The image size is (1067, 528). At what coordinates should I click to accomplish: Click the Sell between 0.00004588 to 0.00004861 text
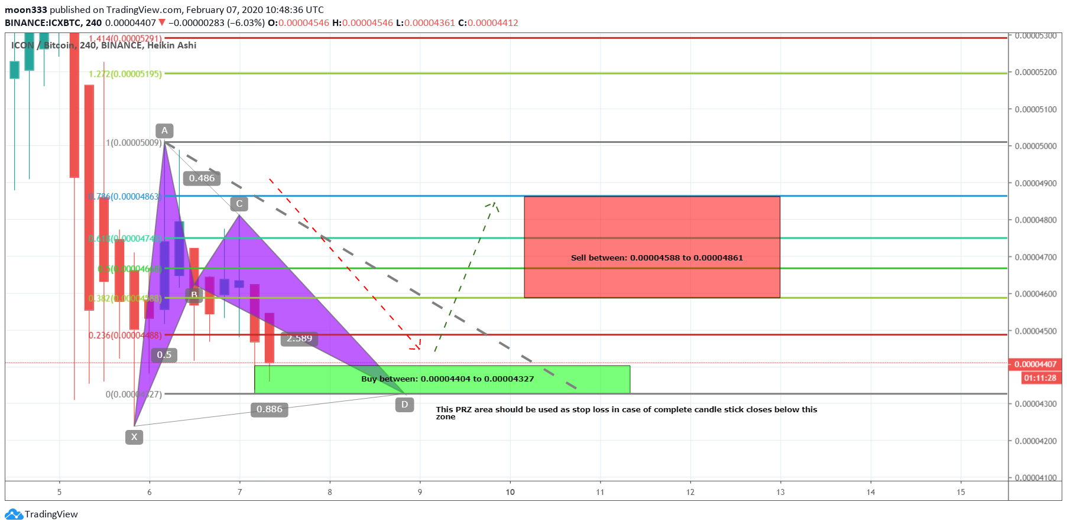[x=657, y=258]
